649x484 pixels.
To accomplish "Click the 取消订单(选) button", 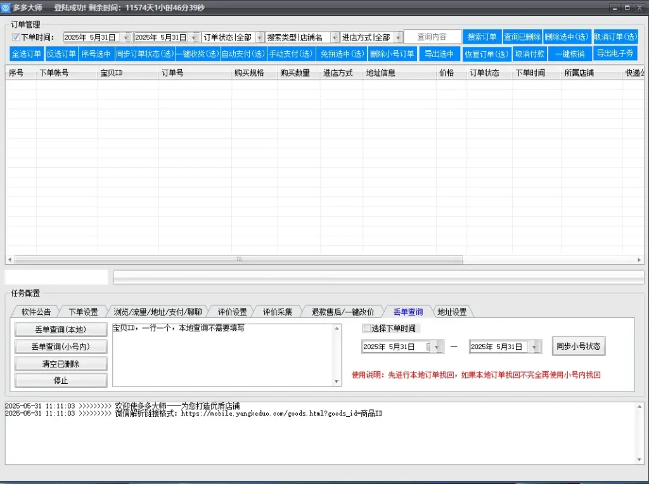I will [615, 37].
